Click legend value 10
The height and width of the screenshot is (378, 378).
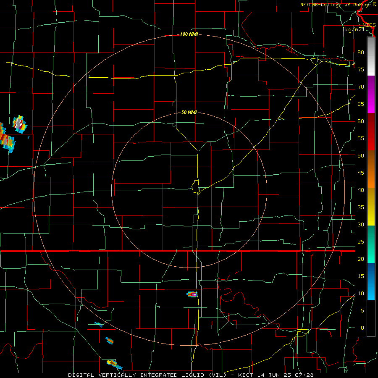(x=361, y=294)
